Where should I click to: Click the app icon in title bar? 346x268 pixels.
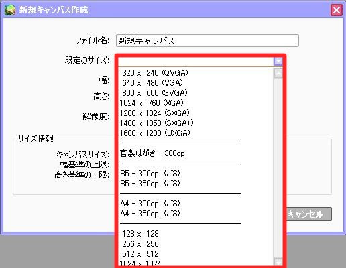click(10, 10)
